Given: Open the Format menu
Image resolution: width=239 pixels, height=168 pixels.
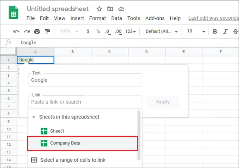Looking at the screenshot, I should [x=97, y=18].
